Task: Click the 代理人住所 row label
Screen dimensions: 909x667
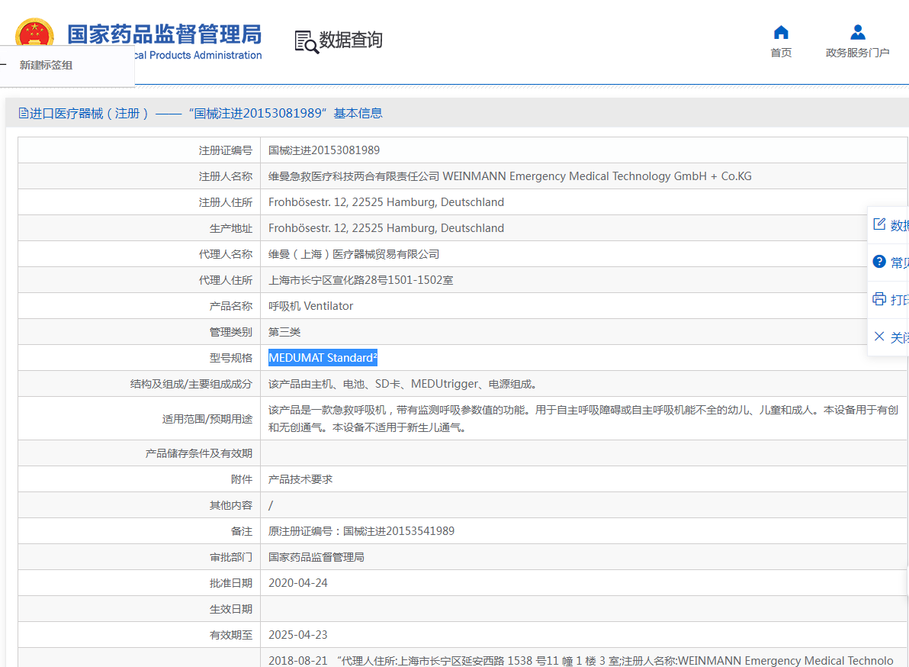Action: 226,280
